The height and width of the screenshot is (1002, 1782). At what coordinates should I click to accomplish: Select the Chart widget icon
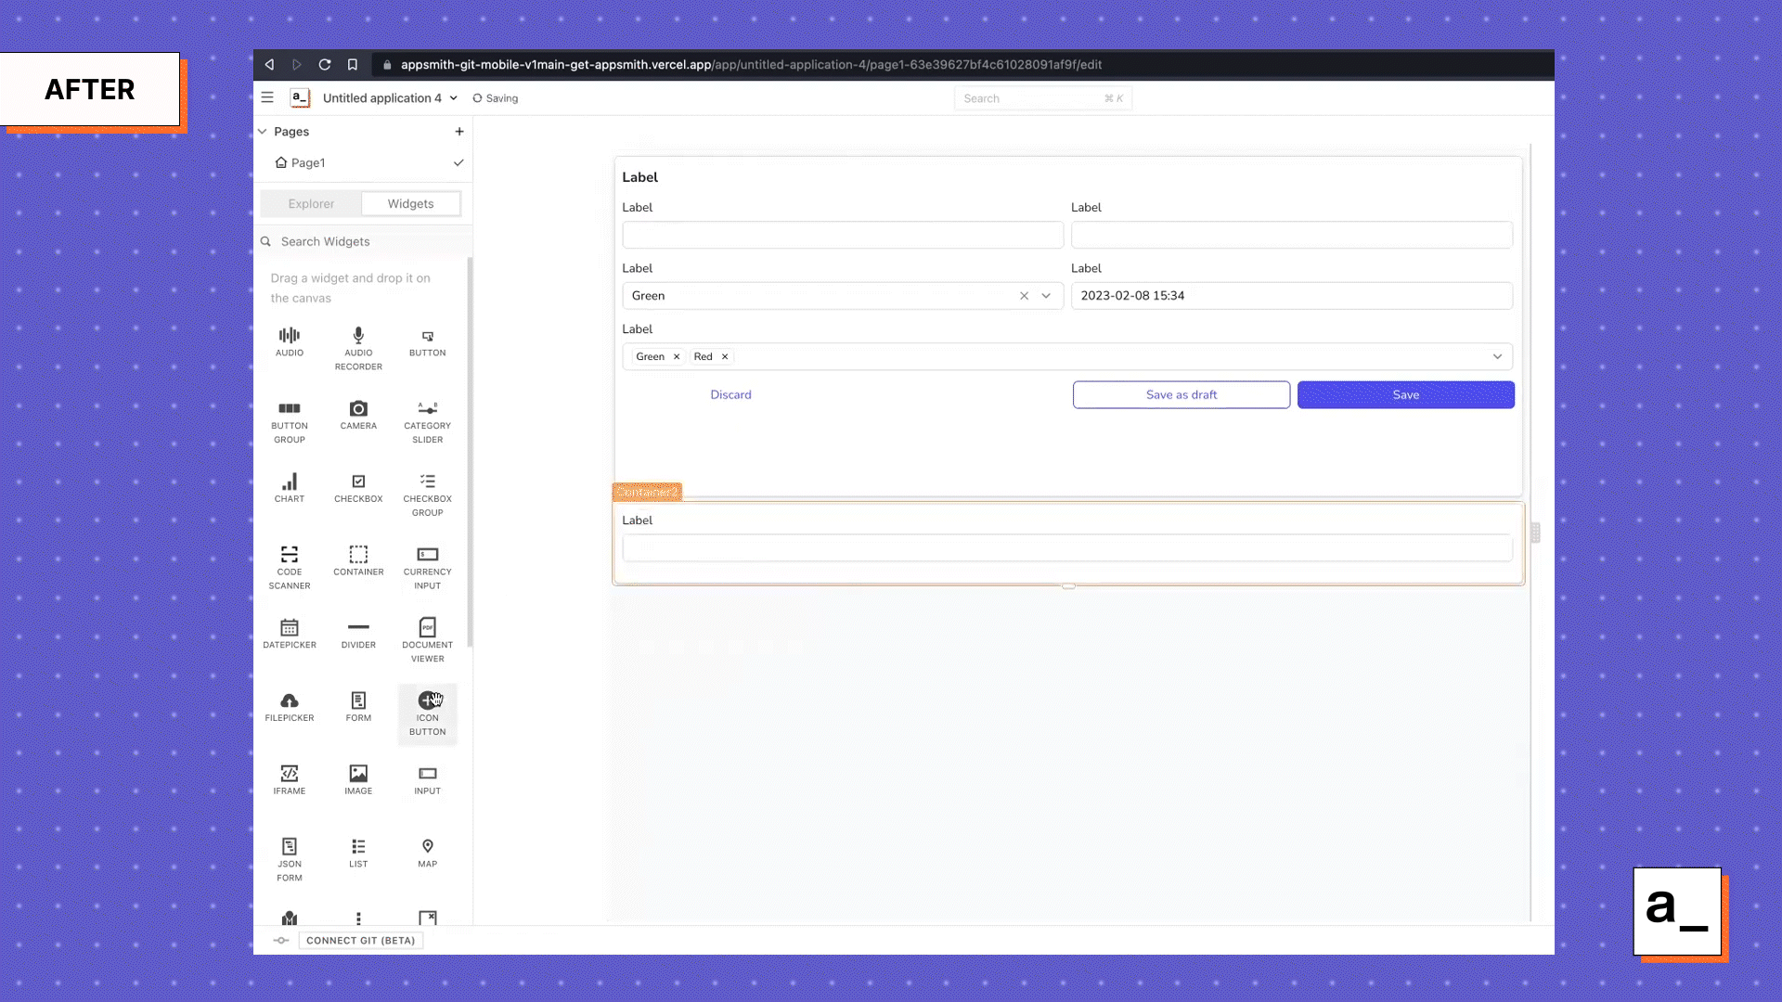290,482
